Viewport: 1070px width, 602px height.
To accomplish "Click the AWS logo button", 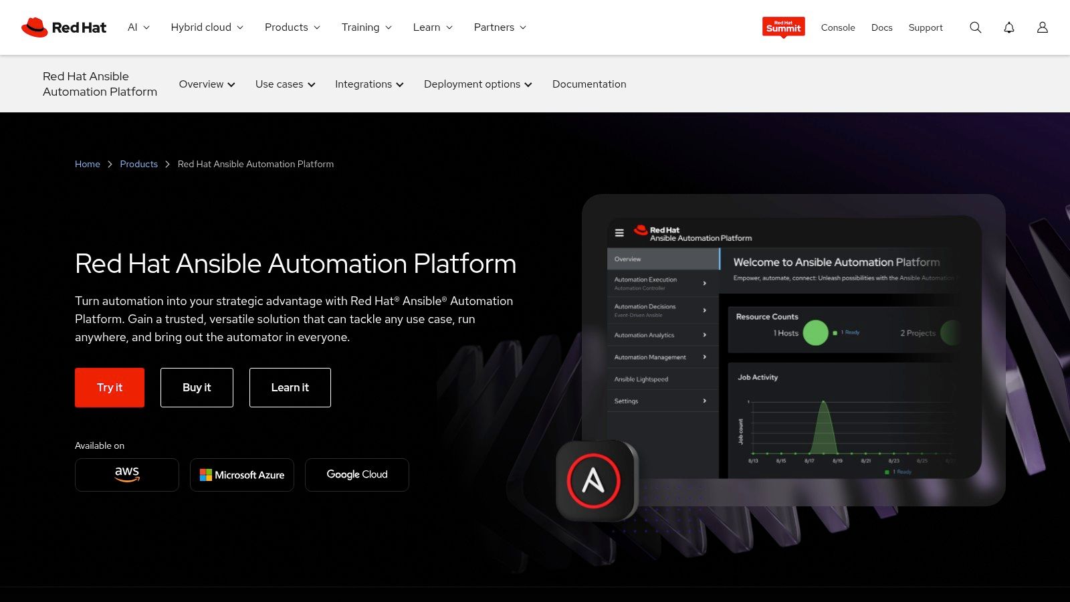I will pyautogui.click(x=127, y=475).
